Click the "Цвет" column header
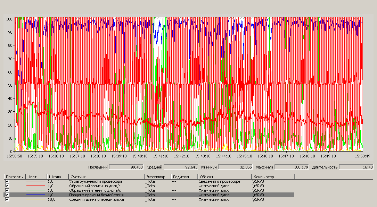Image resolution: width=377 pixels, height=207 pixels. (36, 177)
